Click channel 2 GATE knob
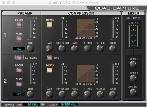The height and width of the screenshot is (107, 147). [x=49, y=94]
